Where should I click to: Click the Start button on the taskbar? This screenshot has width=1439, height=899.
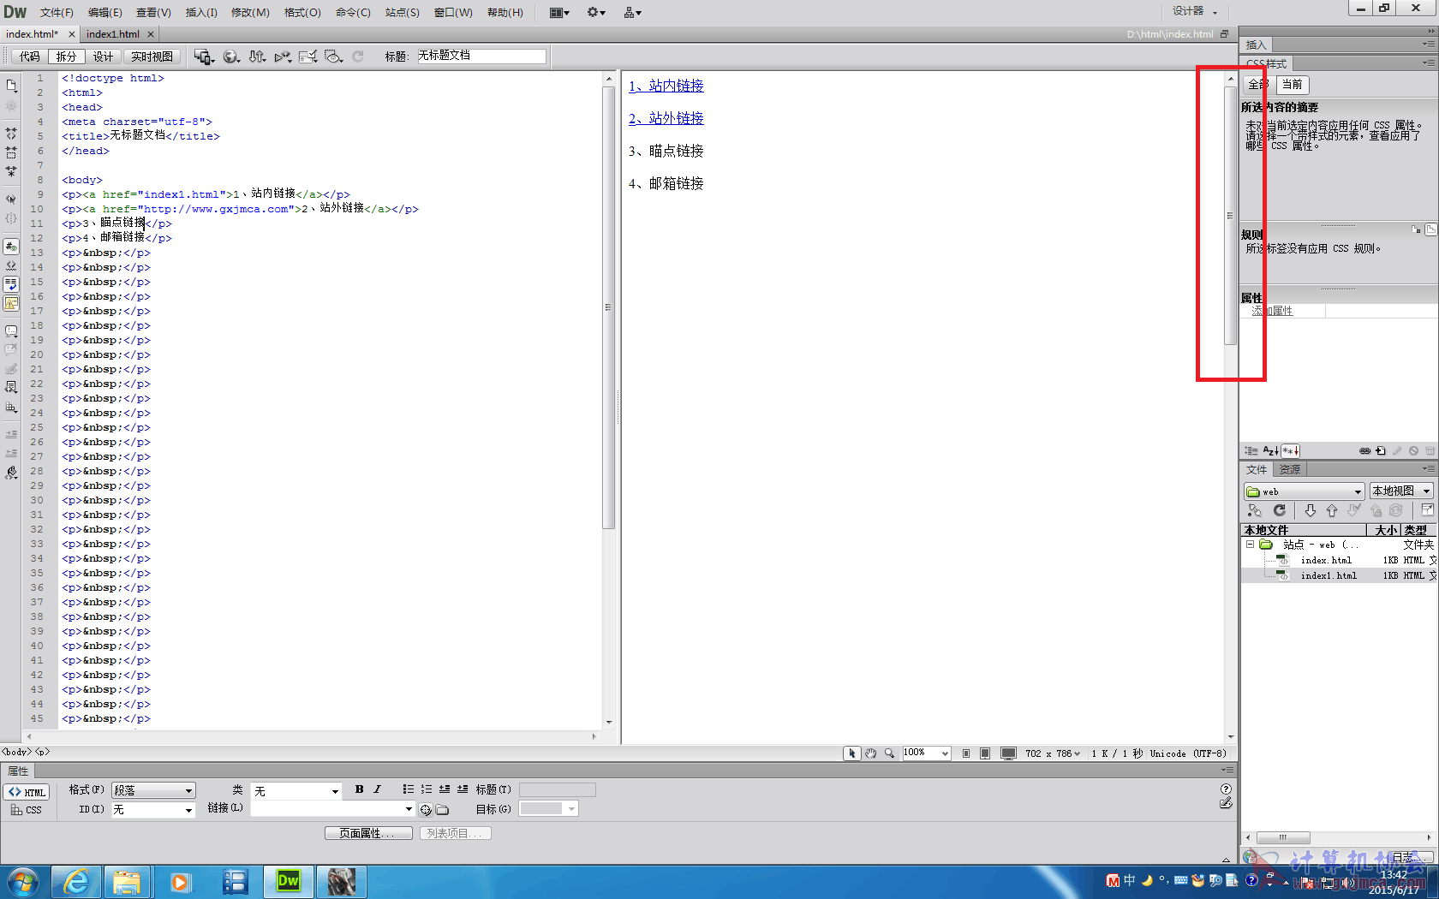23,881
